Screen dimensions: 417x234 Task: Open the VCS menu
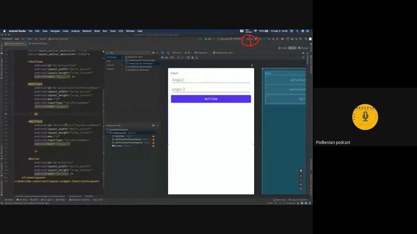click(x=121, y=31)
